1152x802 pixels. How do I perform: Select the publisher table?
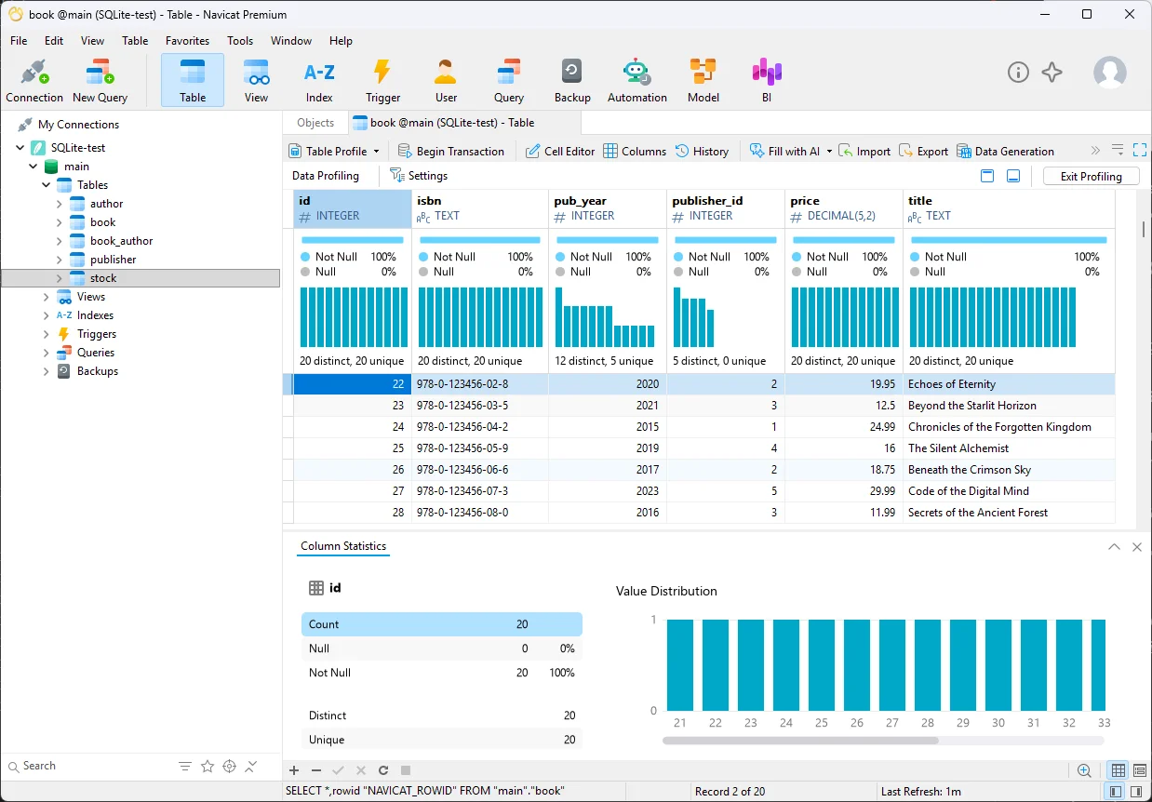tap(113, 260)
